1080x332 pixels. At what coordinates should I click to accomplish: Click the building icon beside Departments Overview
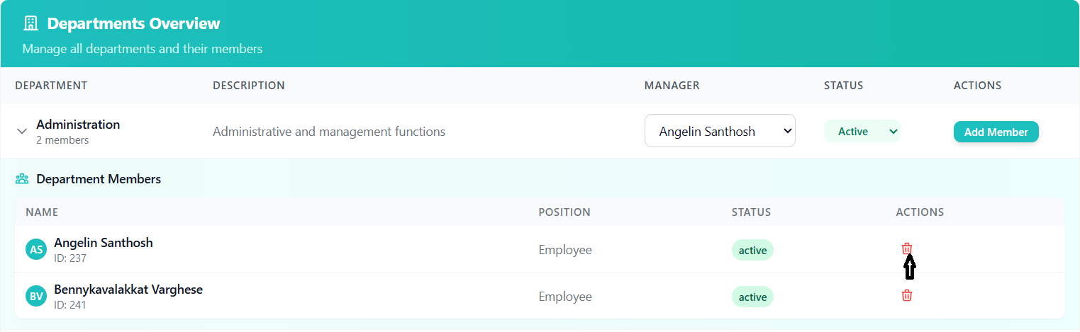point(30,23)
